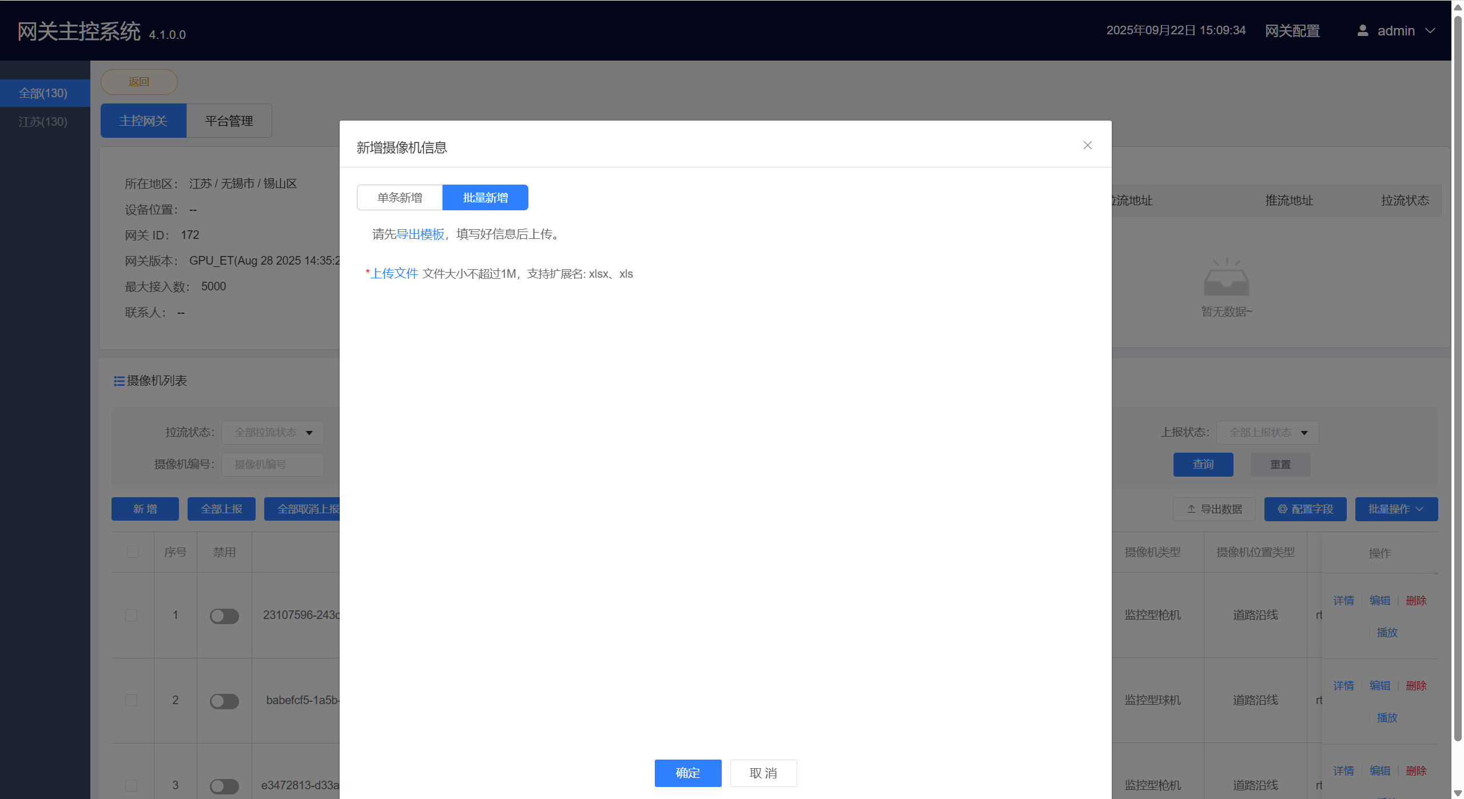Click 上传文件 to choose a file

[395, 274]
